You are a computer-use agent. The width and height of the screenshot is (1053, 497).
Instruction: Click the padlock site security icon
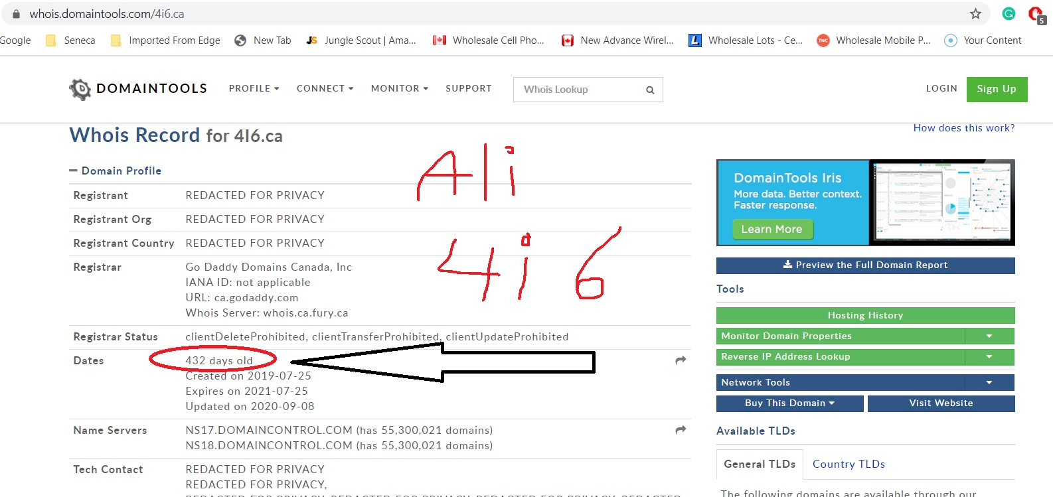[x=17, y=13]
